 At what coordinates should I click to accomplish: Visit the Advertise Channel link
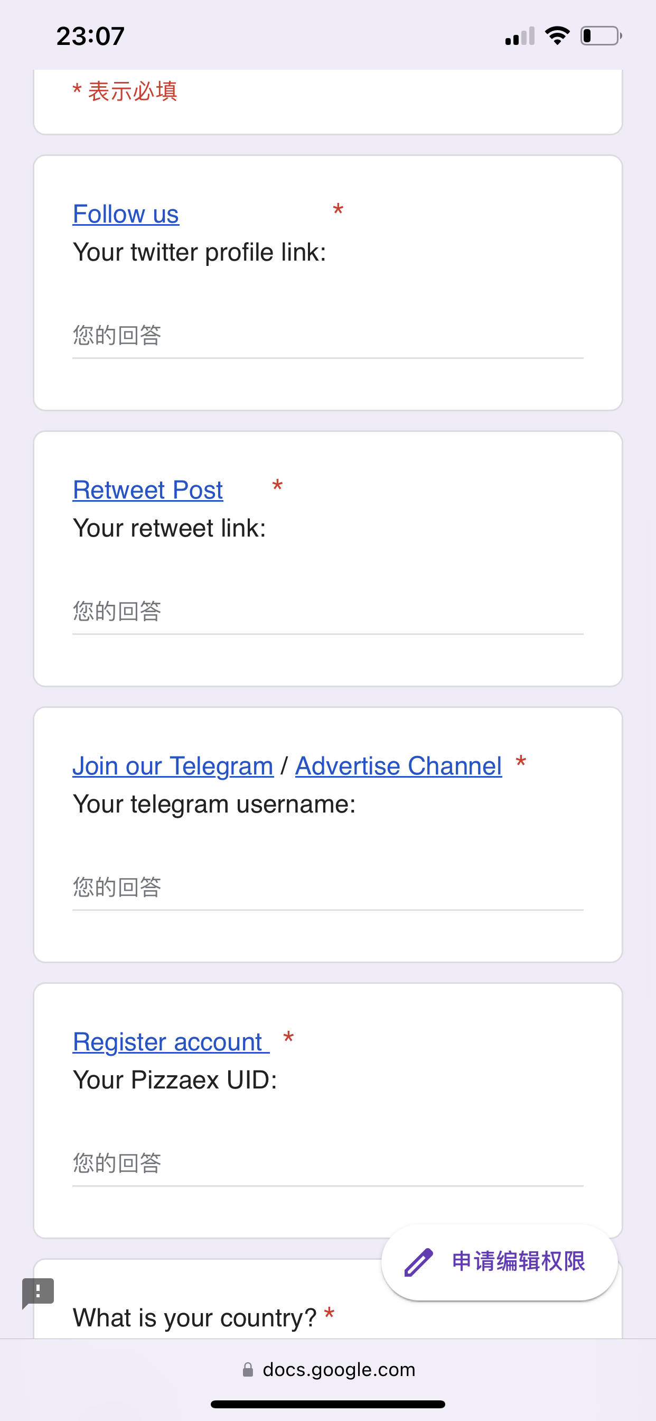[x=399, y=765]
